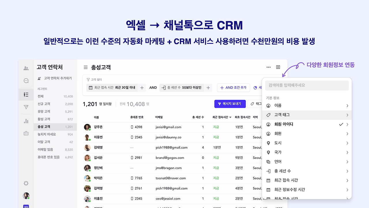
Task: Click the translate icon beside 언어
Action: (x=268, y=162)
